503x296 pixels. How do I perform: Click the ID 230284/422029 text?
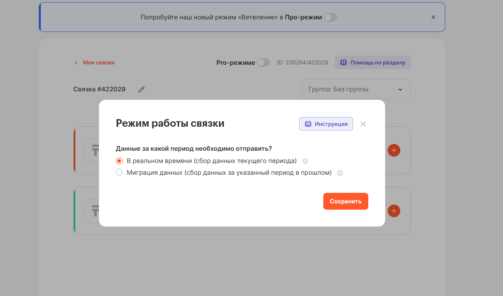[x=302, y=62]
